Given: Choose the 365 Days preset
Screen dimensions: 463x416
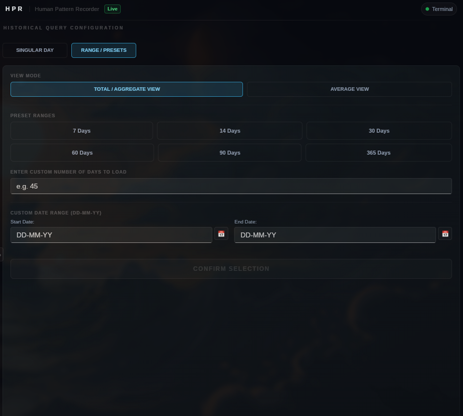Looking at the screenshot, I should 379,153.
